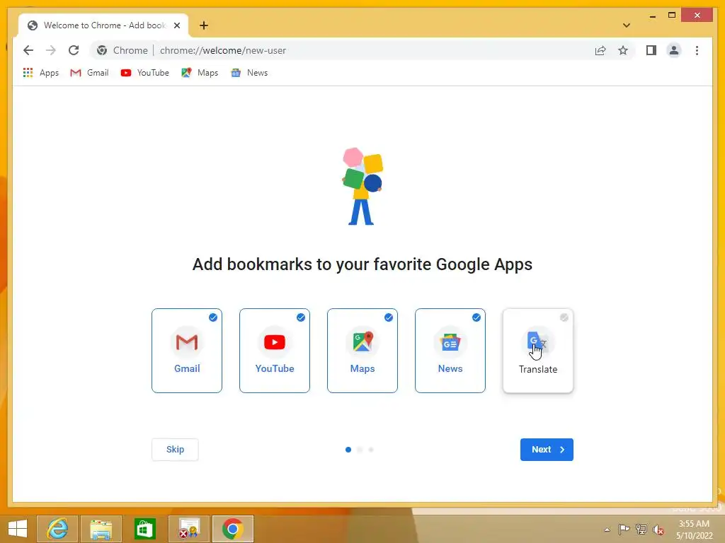Viewport: 725px width, 543px height.
Task: Expand the tab search dropdown arrow
Action: coord(627,25)
